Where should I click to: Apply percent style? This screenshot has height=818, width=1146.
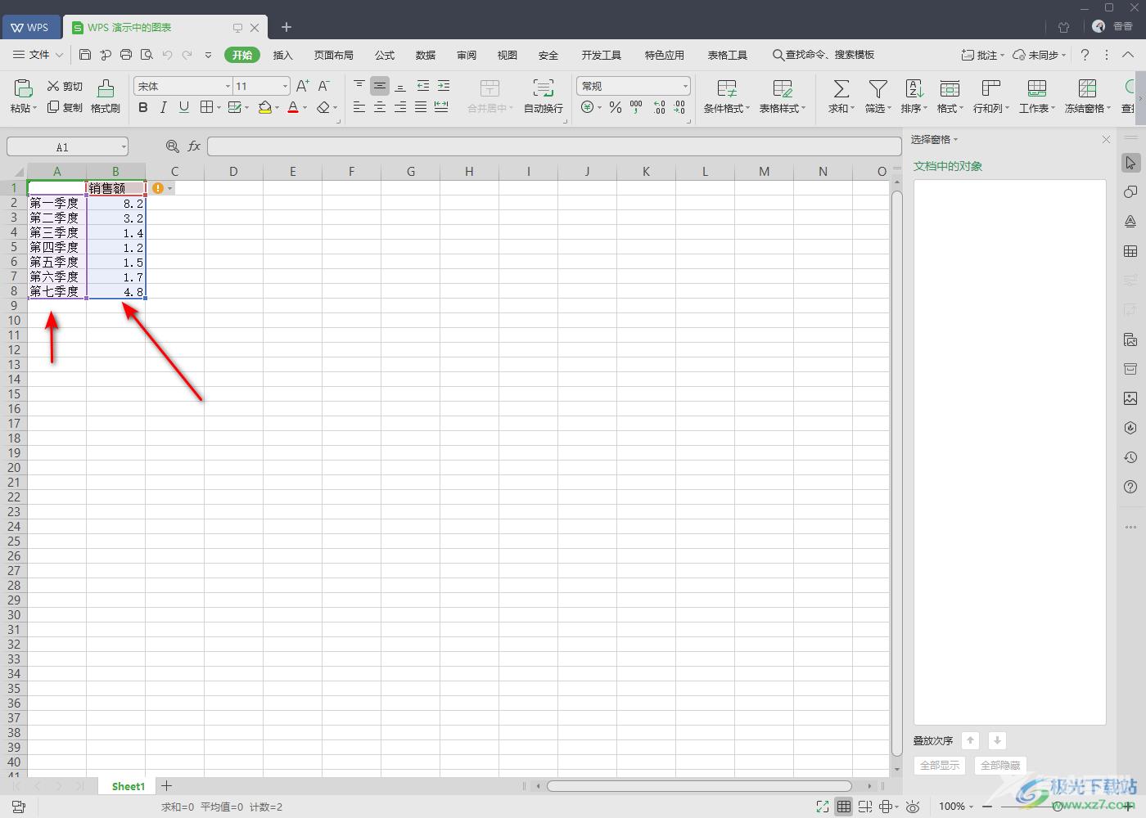coord(616,107)
